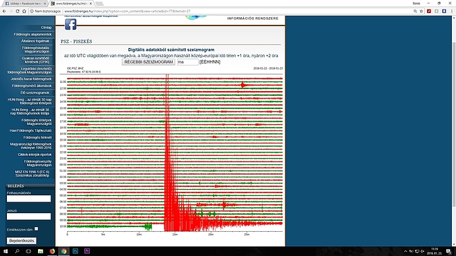Click the page vertical scrollbar

(x=454, y=125)
